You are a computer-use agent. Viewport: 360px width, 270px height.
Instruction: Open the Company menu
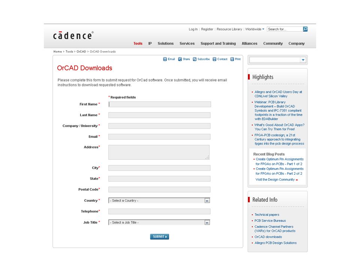(x=296, y=43)
